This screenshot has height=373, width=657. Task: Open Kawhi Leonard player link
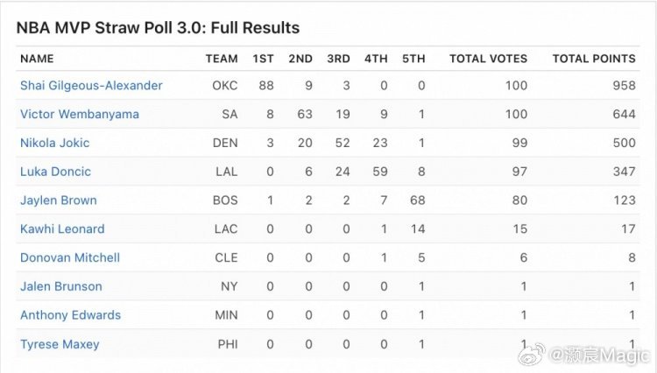(x=62, y=229)
